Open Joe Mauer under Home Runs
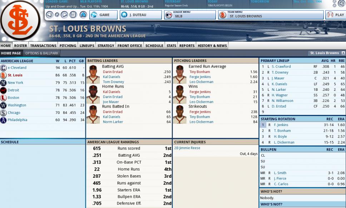346x208 pixels. (x=111, y=102)
